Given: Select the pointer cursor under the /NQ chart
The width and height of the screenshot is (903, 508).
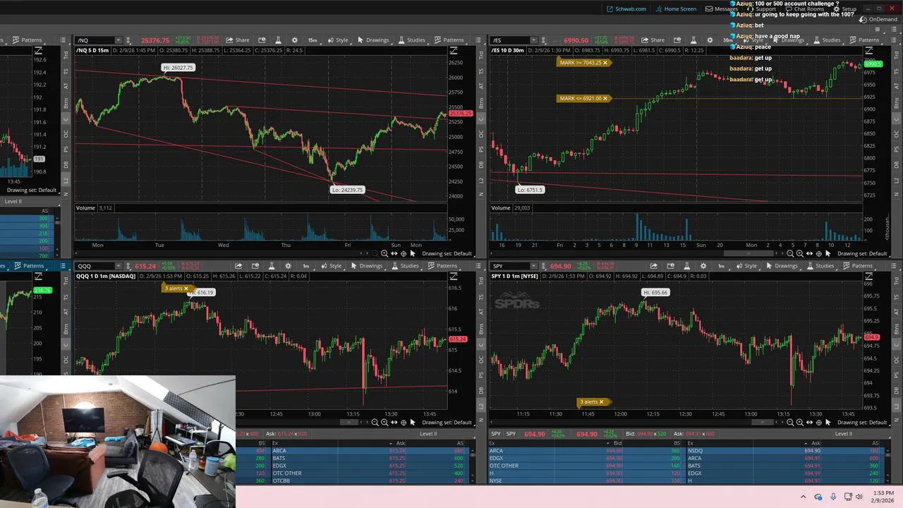Looking at the screenshot, I should [413, 253].
